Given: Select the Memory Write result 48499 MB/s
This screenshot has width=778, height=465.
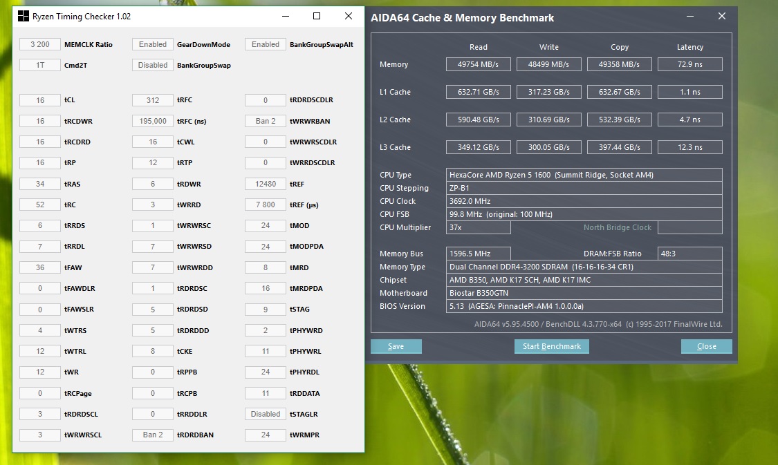Looking at the screenshot, I should coord(549,64).
